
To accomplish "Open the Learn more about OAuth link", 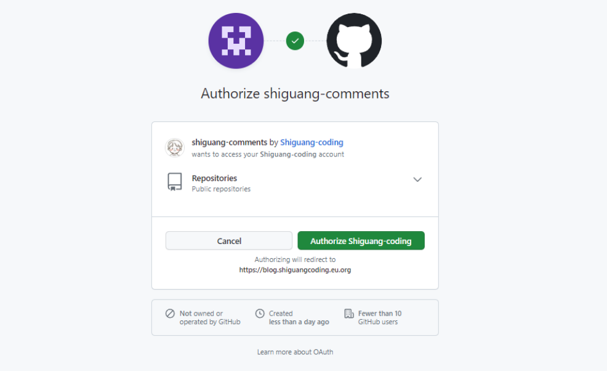I will 295,352.
